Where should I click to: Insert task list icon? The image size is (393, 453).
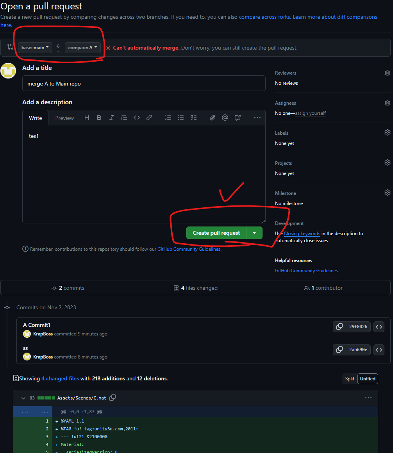point(193,118)
